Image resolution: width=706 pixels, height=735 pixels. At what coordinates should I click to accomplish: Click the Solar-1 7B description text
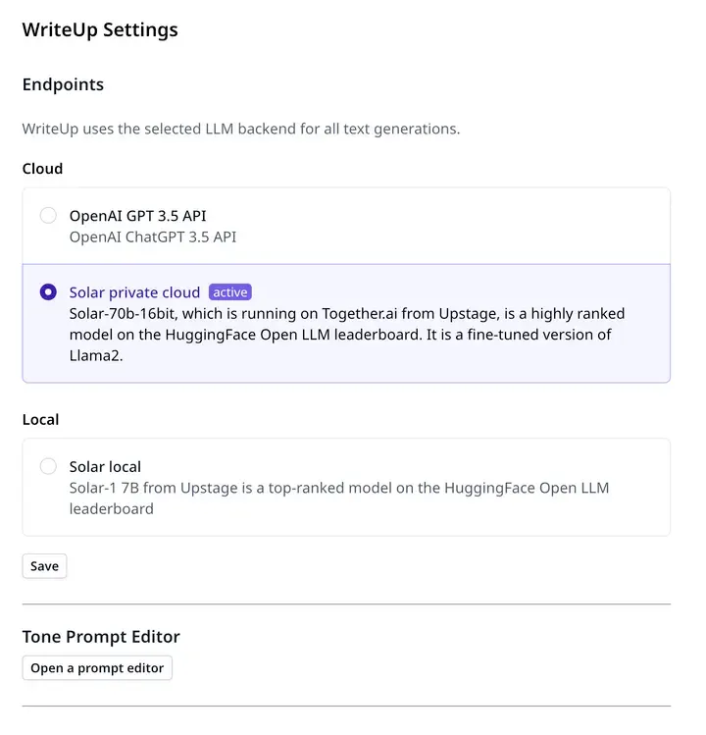339,499
